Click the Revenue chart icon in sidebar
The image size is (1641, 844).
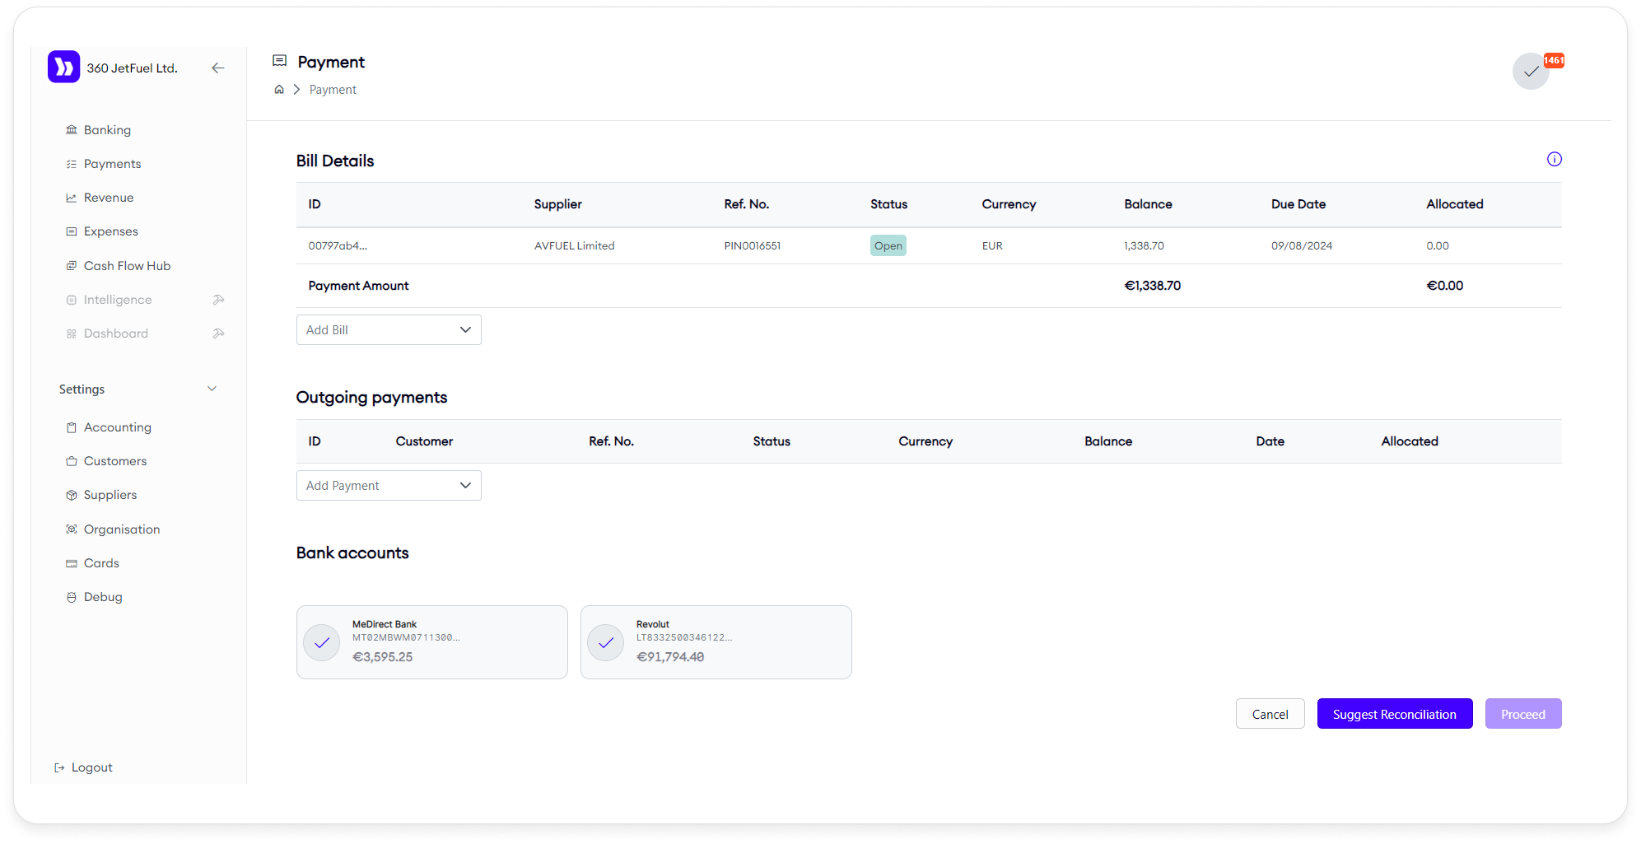pos(72,198)
